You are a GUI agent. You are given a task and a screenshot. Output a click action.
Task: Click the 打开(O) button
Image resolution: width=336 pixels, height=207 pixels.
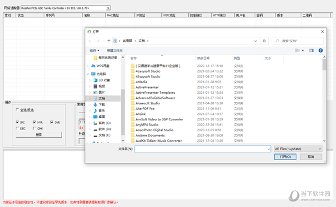pyautogui.click(x=285, y=157)
